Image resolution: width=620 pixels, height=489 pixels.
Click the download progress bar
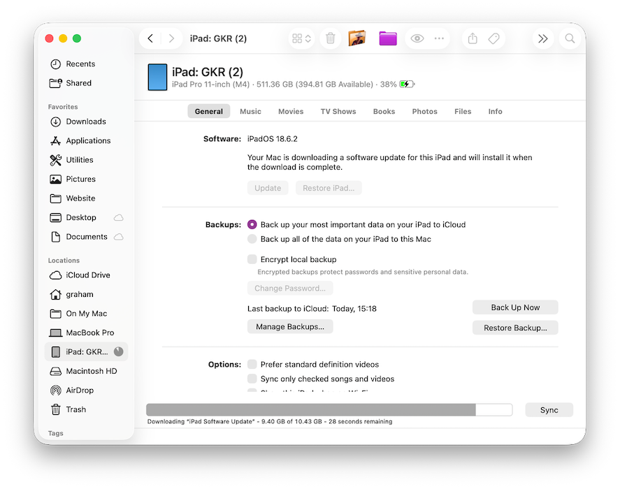pos(329,410)
